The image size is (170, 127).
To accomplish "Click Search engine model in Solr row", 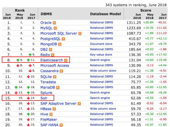I will [x=100, y=98].
